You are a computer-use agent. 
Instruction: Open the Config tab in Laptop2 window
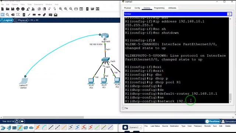tap(137, 8)
